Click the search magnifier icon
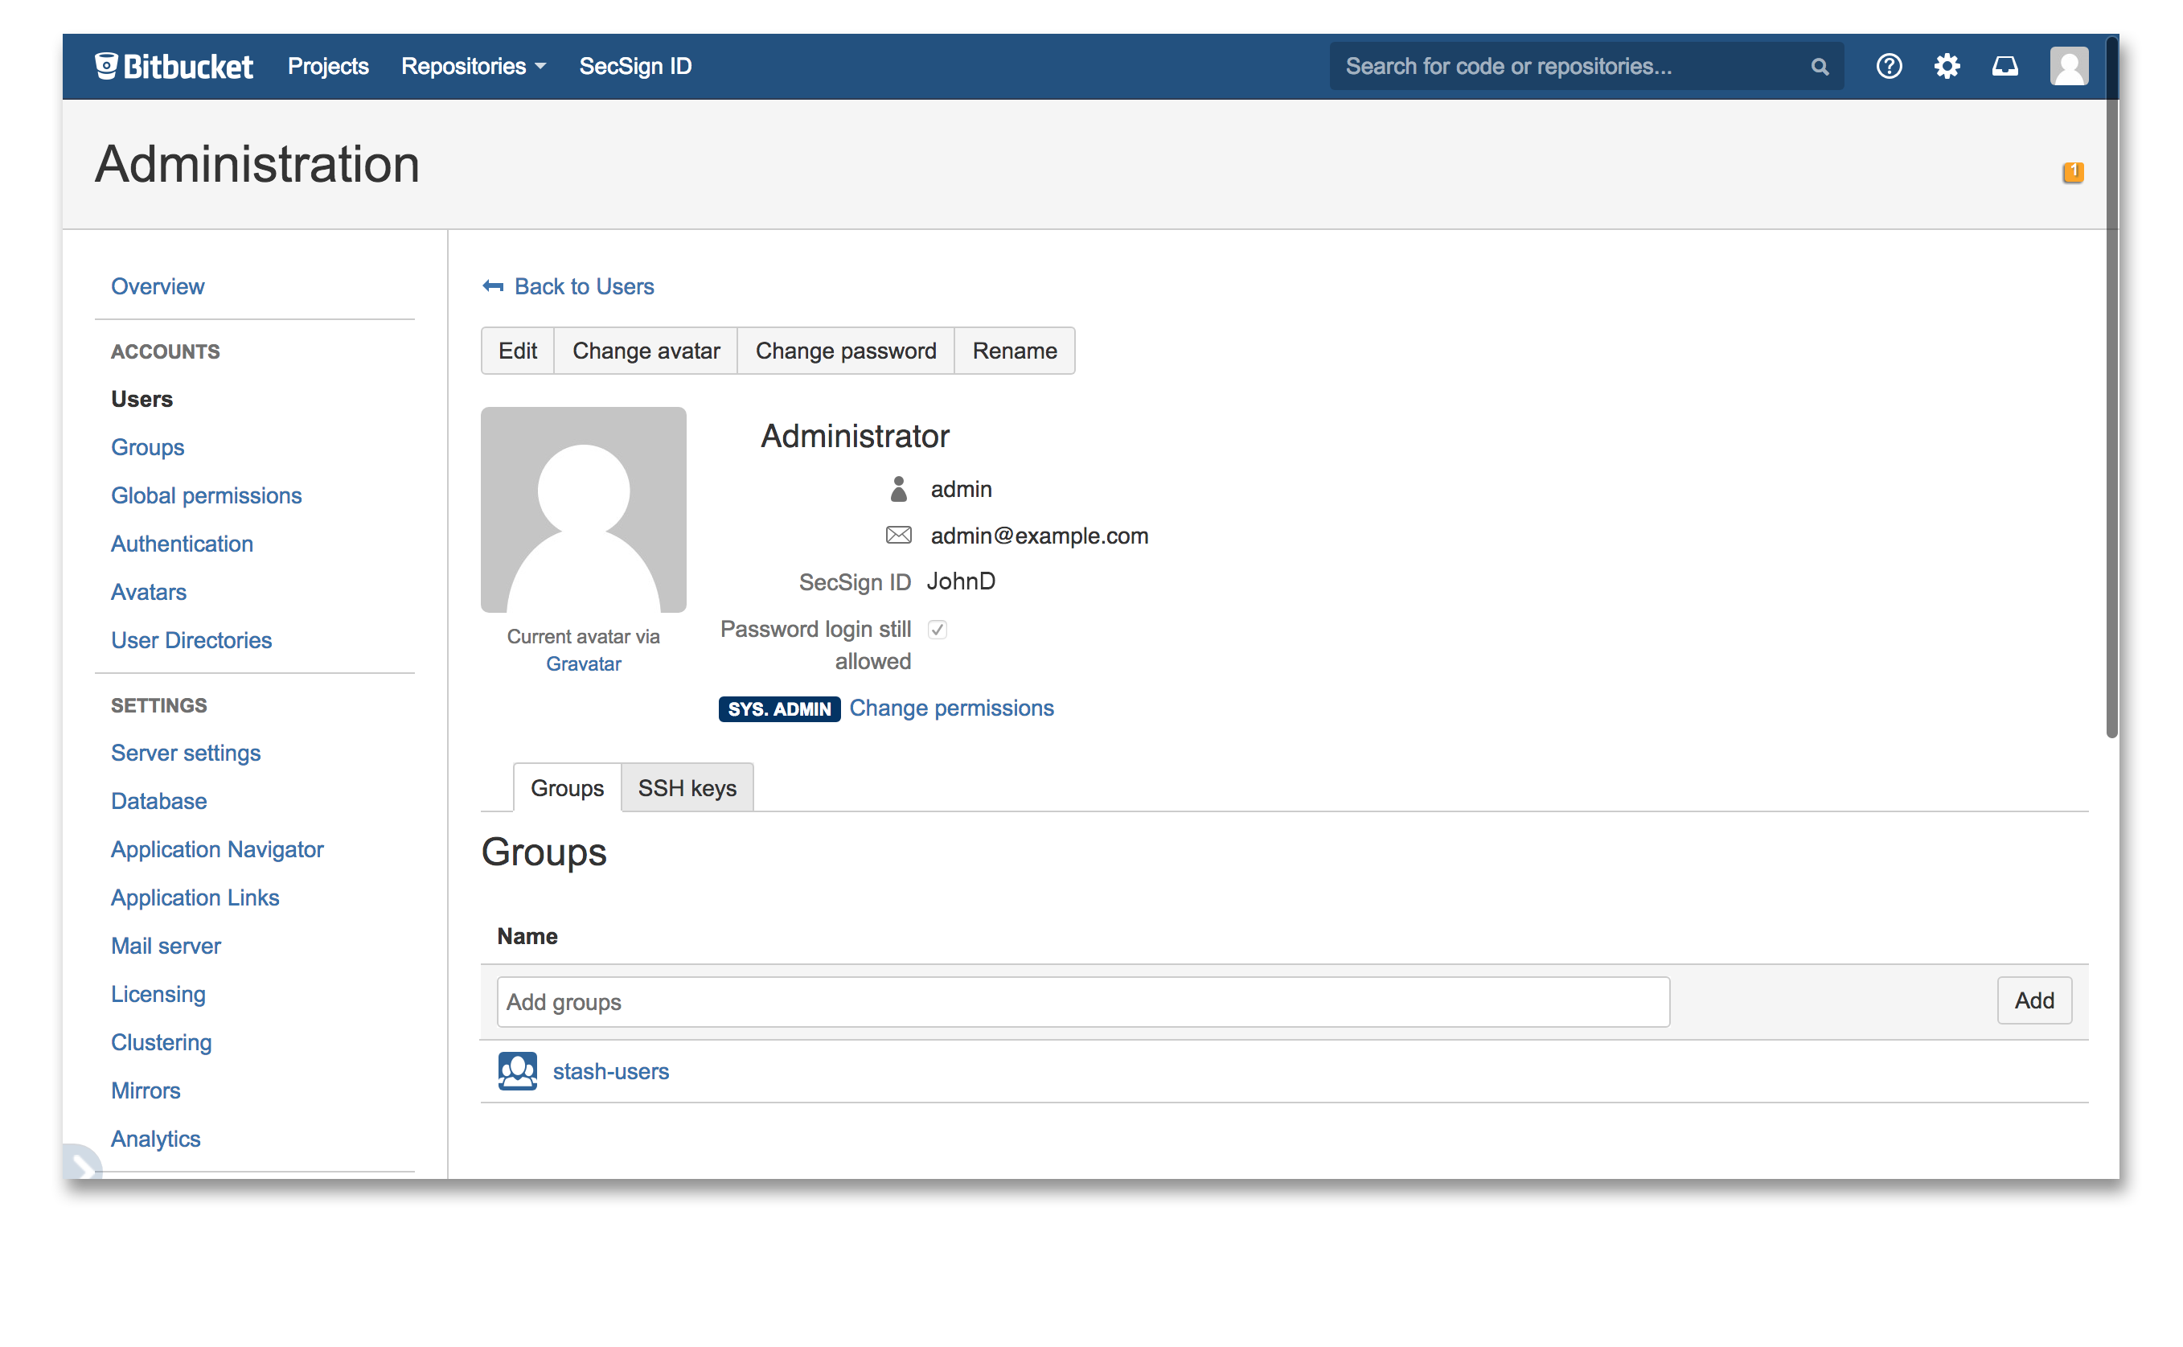Viewport: 2183px width, 1347px height. tap(1819, 67)
